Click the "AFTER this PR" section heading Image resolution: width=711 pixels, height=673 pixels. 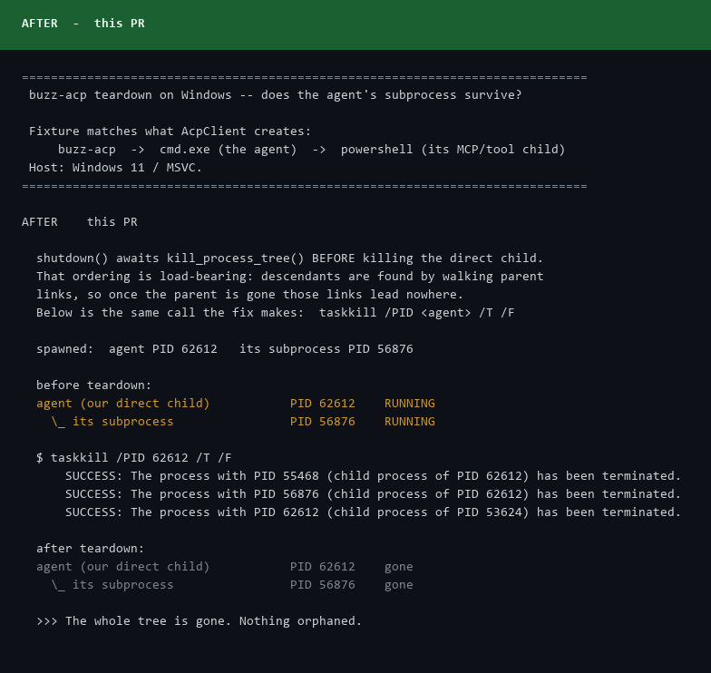coord(80,221)
